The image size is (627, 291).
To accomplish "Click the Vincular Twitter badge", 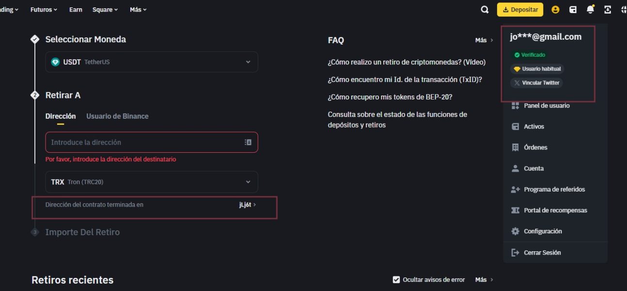I will [537, 83].
